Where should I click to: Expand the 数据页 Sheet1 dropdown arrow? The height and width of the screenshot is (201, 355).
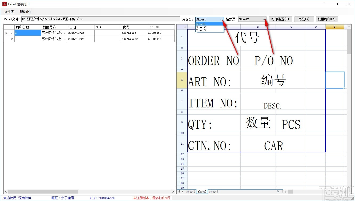coord(221,19)
